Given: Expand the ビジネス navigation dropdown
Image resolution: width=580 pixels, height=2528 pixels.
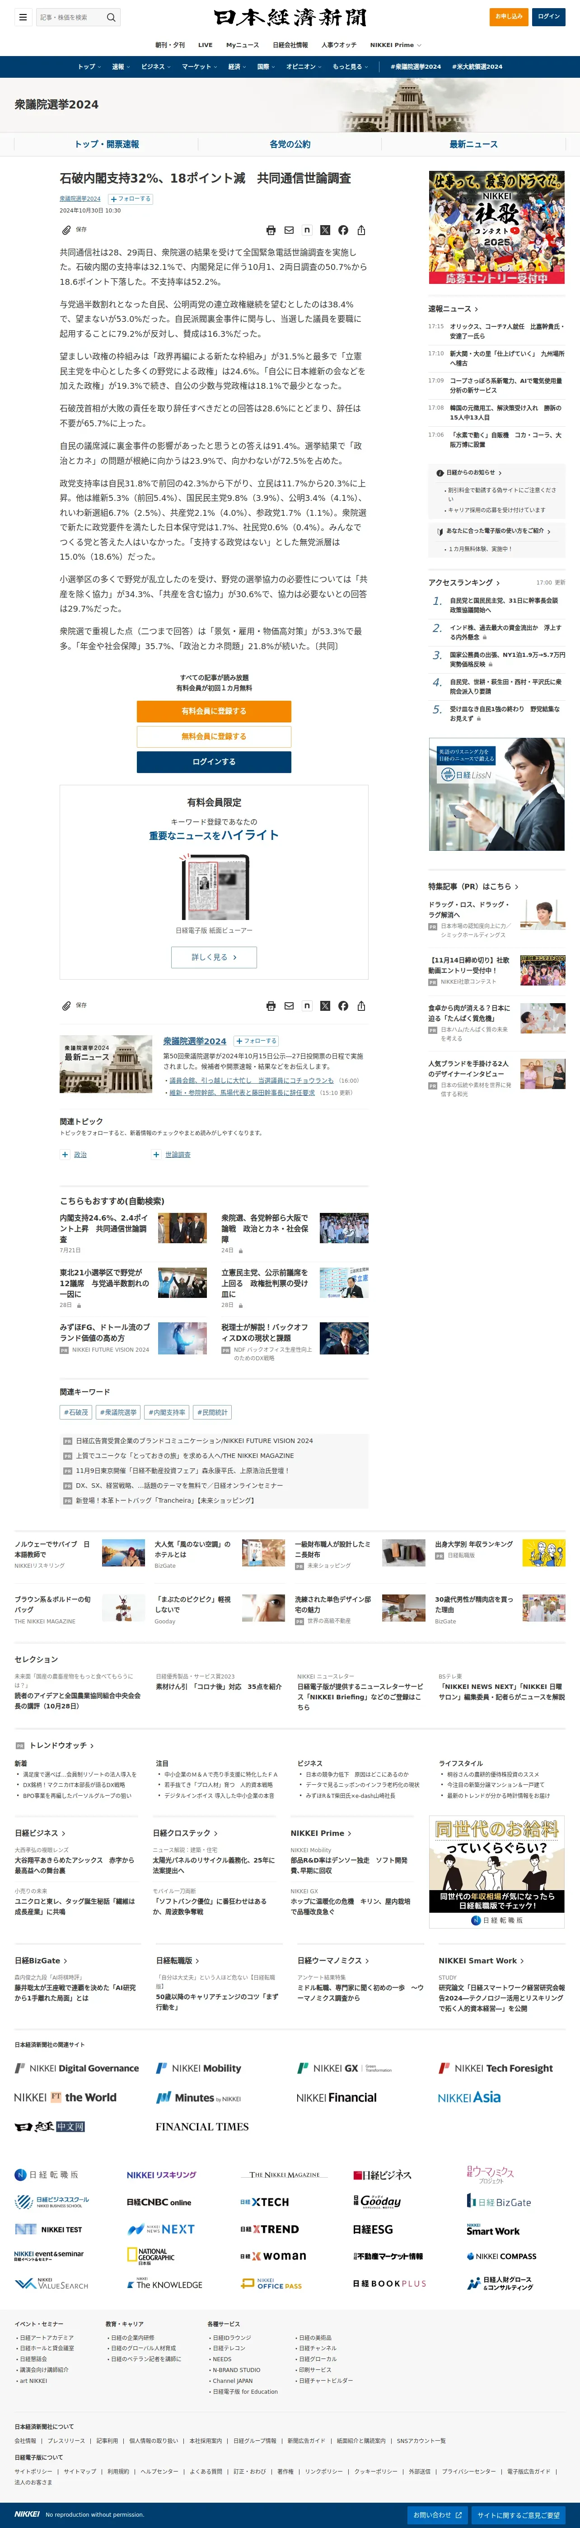Looking at the screenshot, I should click(x=155, y=67).
